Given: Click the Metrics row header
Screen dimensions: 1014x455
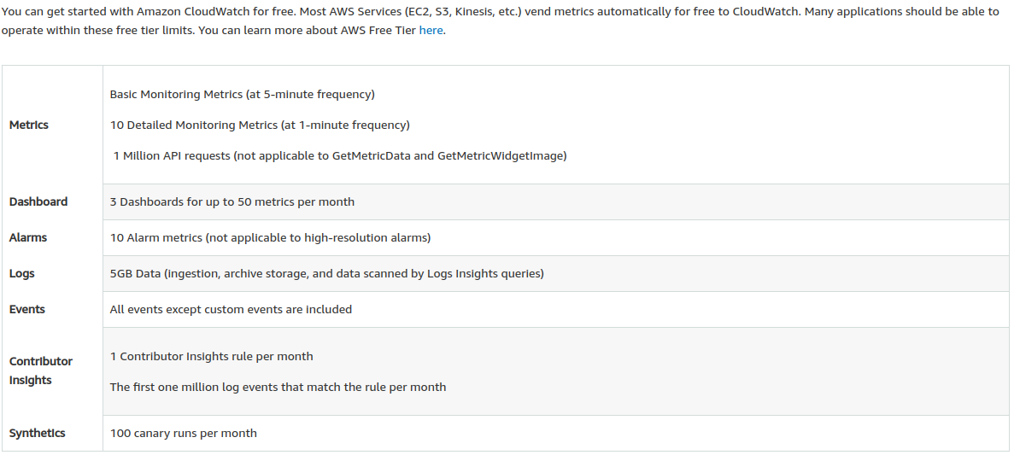Looking at the screenshot, I should pos(29,125).
